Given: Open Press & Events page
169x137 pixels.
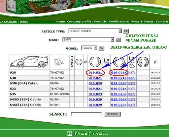Looking at the screenshot, I should click(142, 21).
